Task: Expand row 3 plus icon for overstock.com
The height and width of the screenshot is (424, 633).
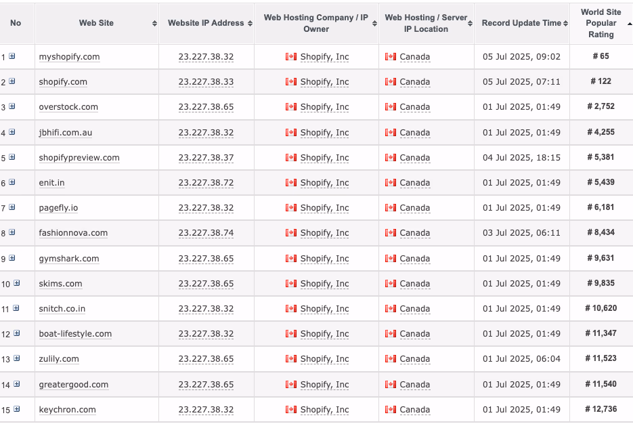Action: [x=12, y=106]
